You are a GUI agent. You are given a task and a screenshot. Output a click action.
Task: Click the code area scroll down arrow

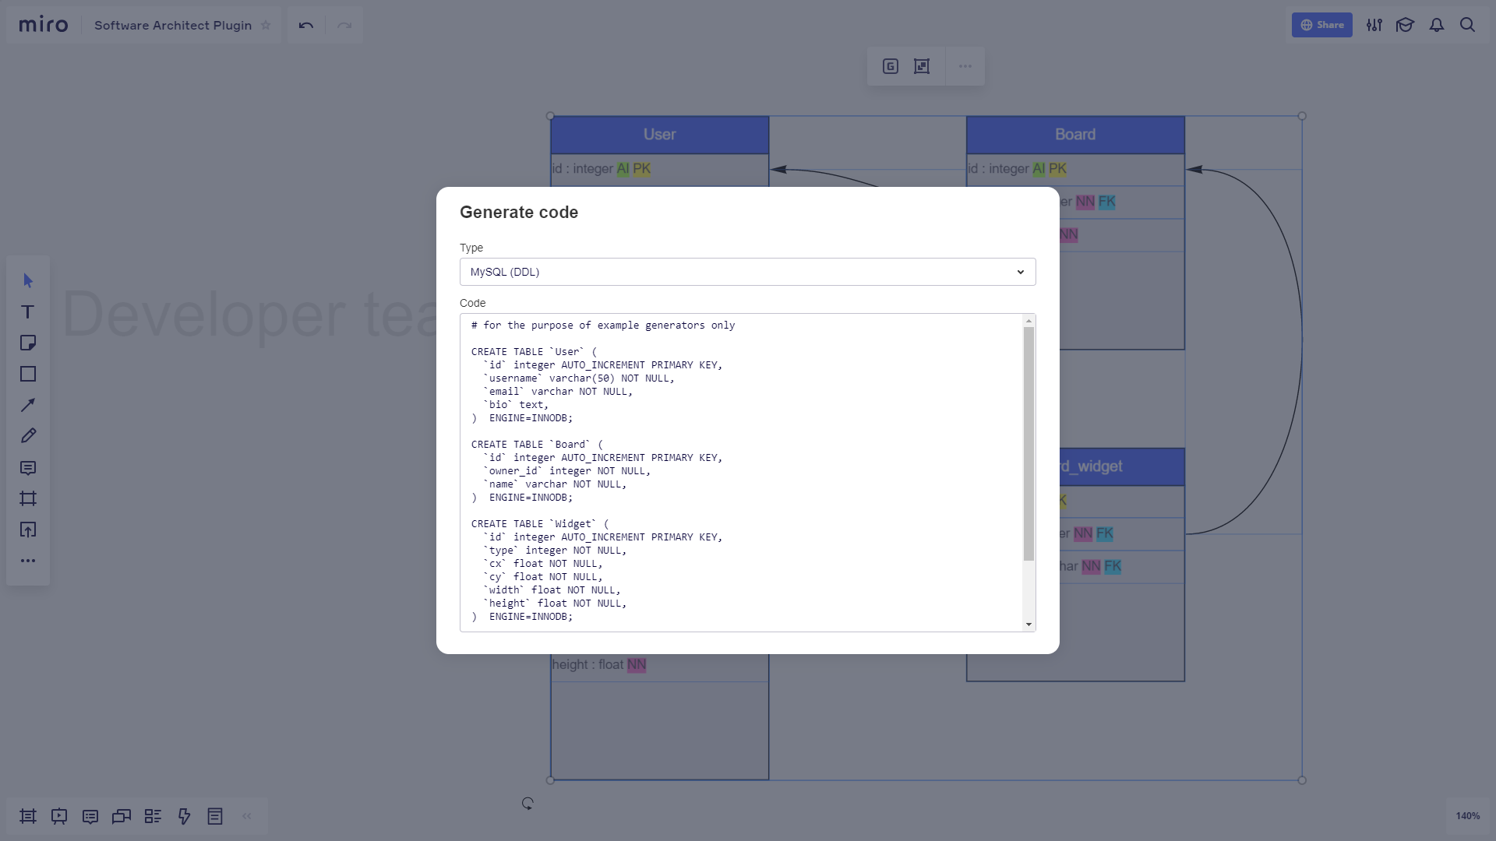coord(1028,625)
